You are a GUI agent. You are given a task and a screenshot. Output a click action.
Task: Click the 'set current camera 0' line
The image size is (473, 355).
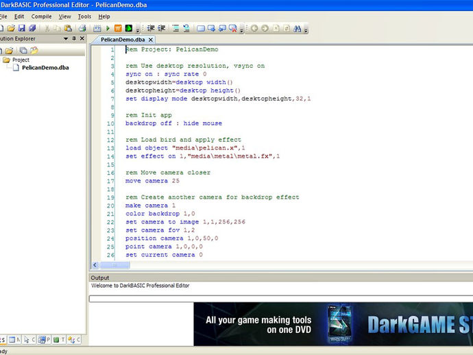pos(164,255)
